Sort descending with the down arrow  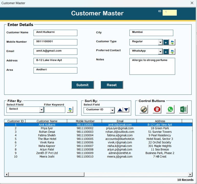[x=126, y=110]
